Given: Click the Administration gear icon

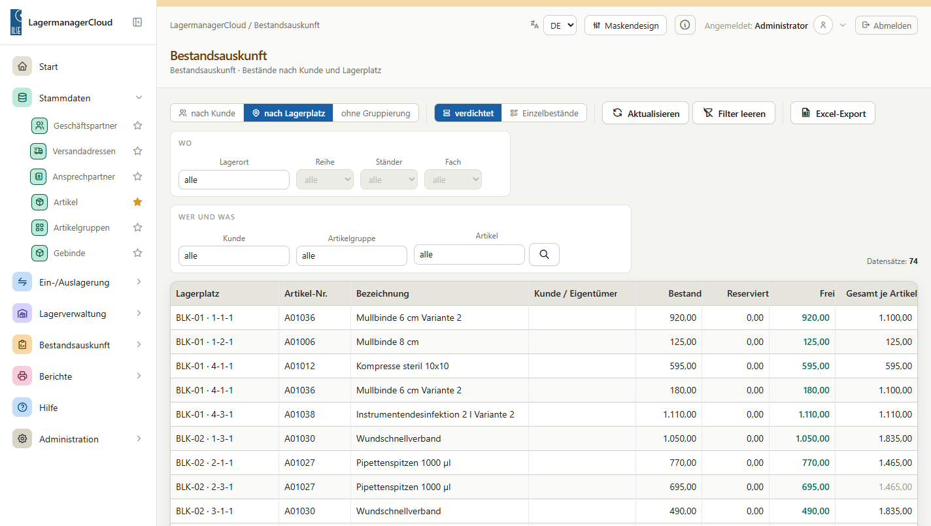Looking at the screenshot, I should pos(22,439).
